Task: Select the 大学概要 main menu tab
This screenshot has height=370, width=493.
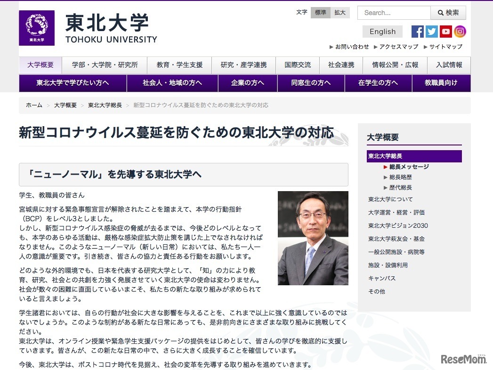Action: (40, 65)
